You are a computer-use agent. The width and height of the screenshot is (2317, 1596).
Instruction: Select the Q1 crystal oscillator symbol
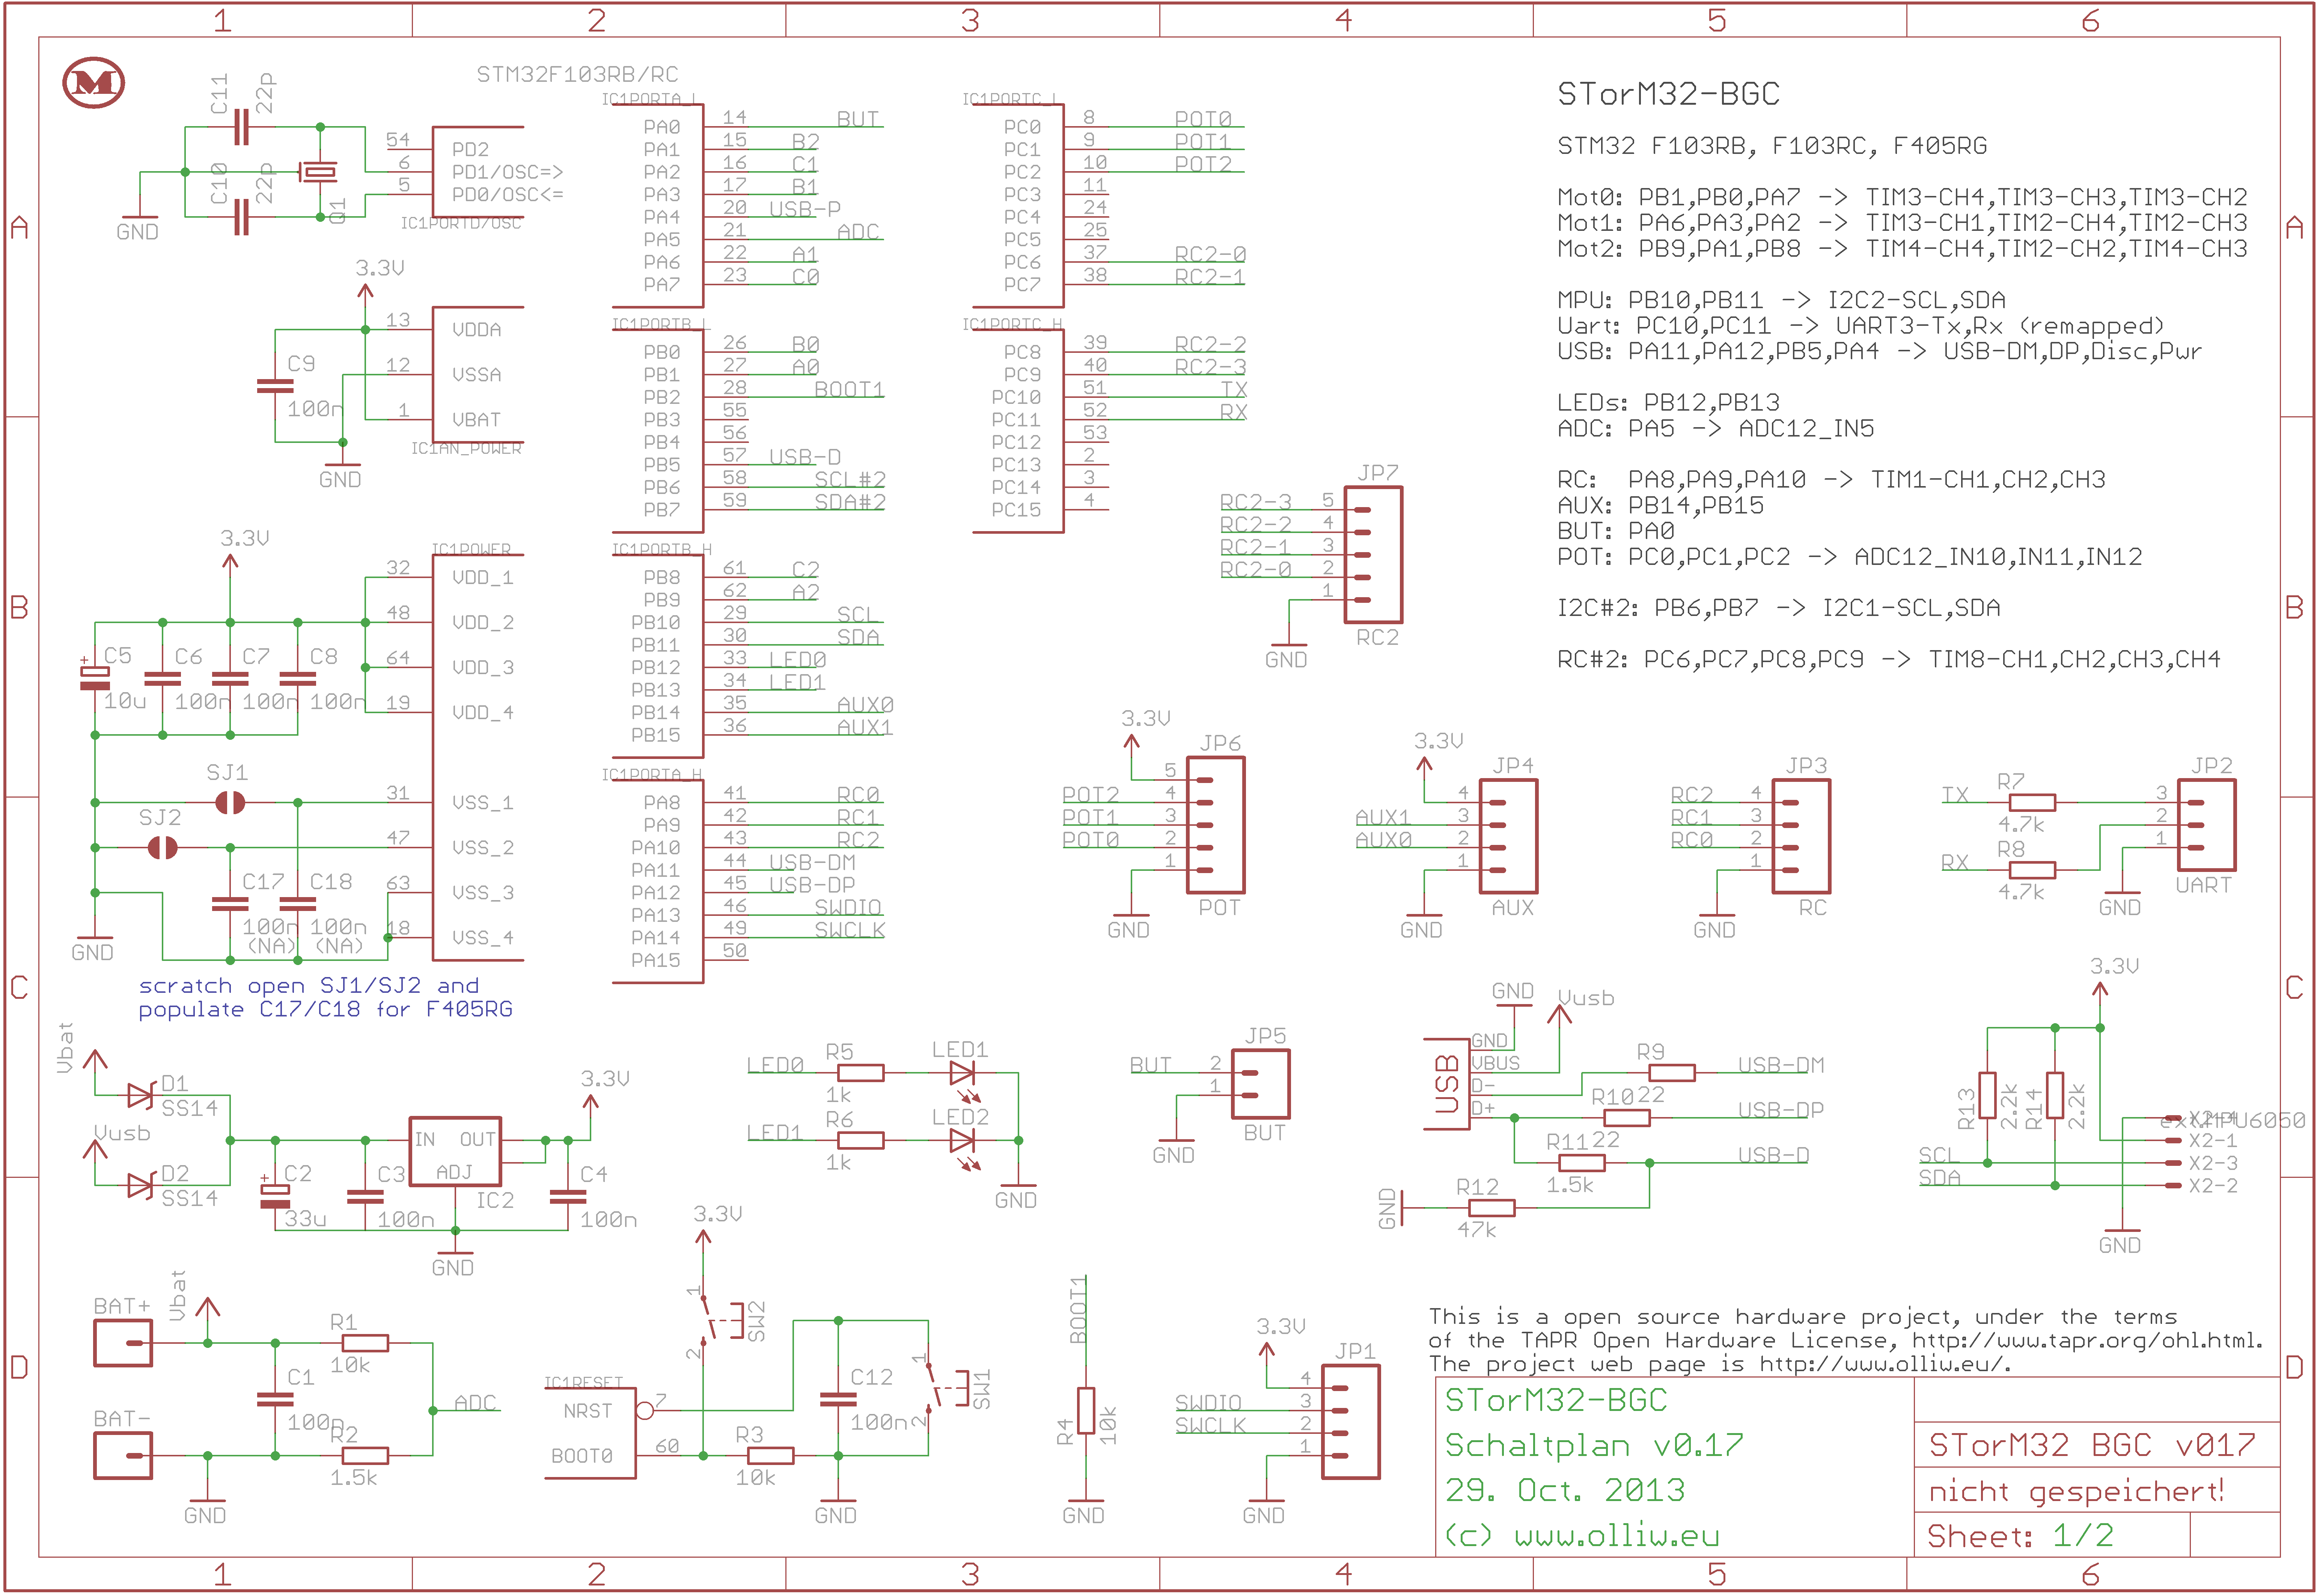(319, 172)
